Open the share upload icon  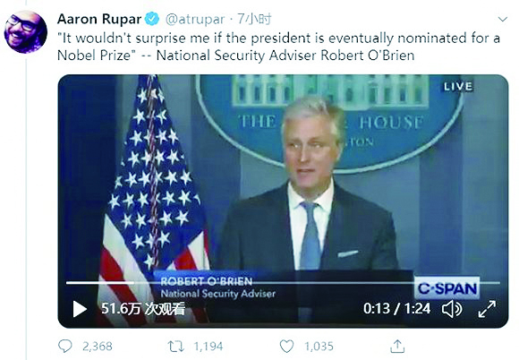pyautogui.click(x=397, y=346)
